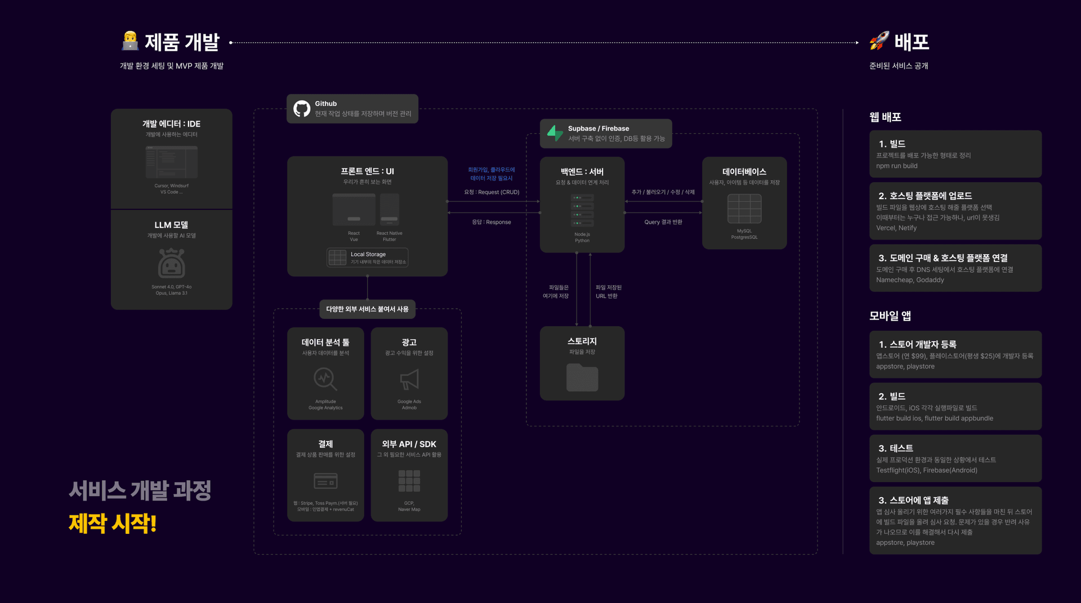Click the 3. 스토어에 앱 제출 card

point(955,520)
